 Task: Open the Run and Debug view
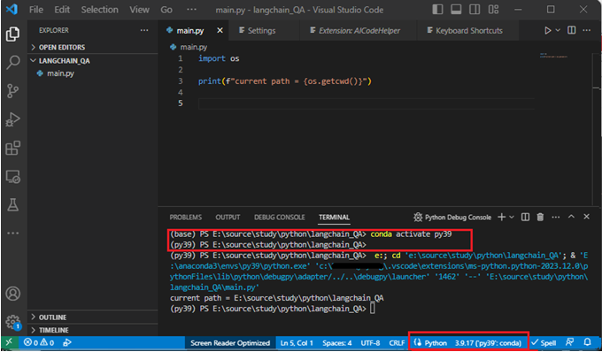(13, 119)
